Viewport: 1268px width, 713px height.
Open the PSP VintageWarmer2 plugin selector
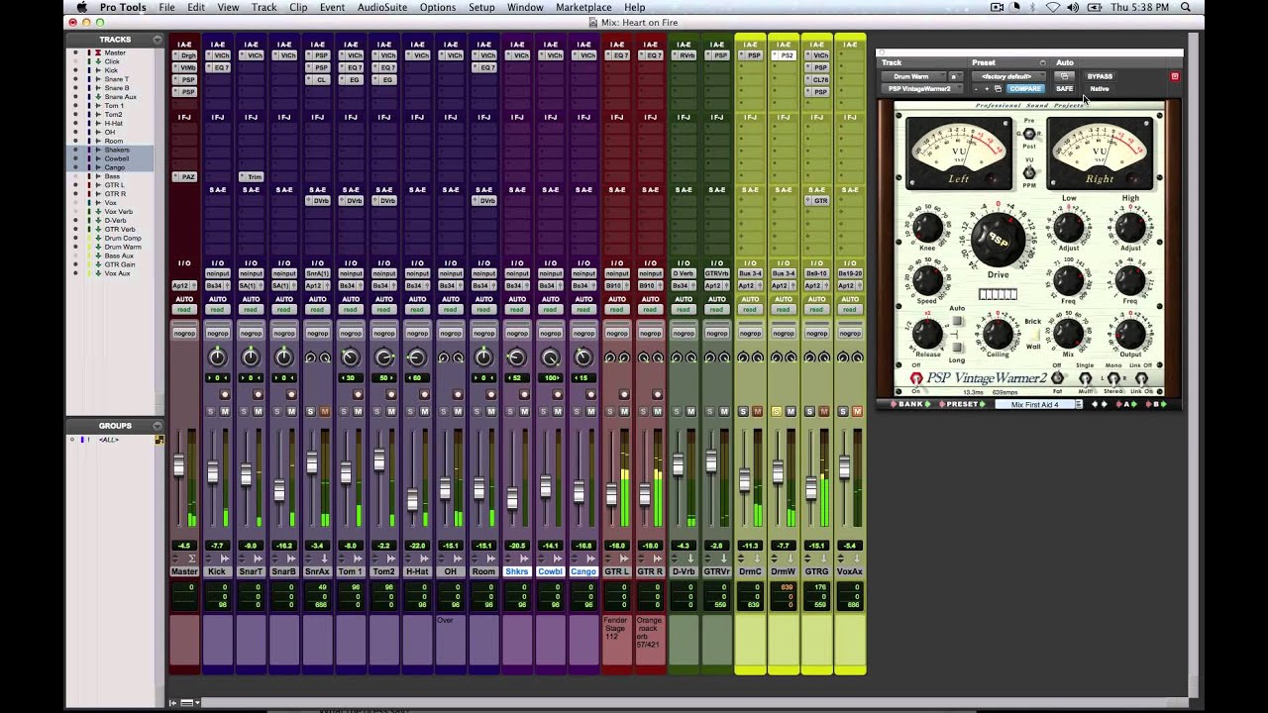(x=921, y=88)
